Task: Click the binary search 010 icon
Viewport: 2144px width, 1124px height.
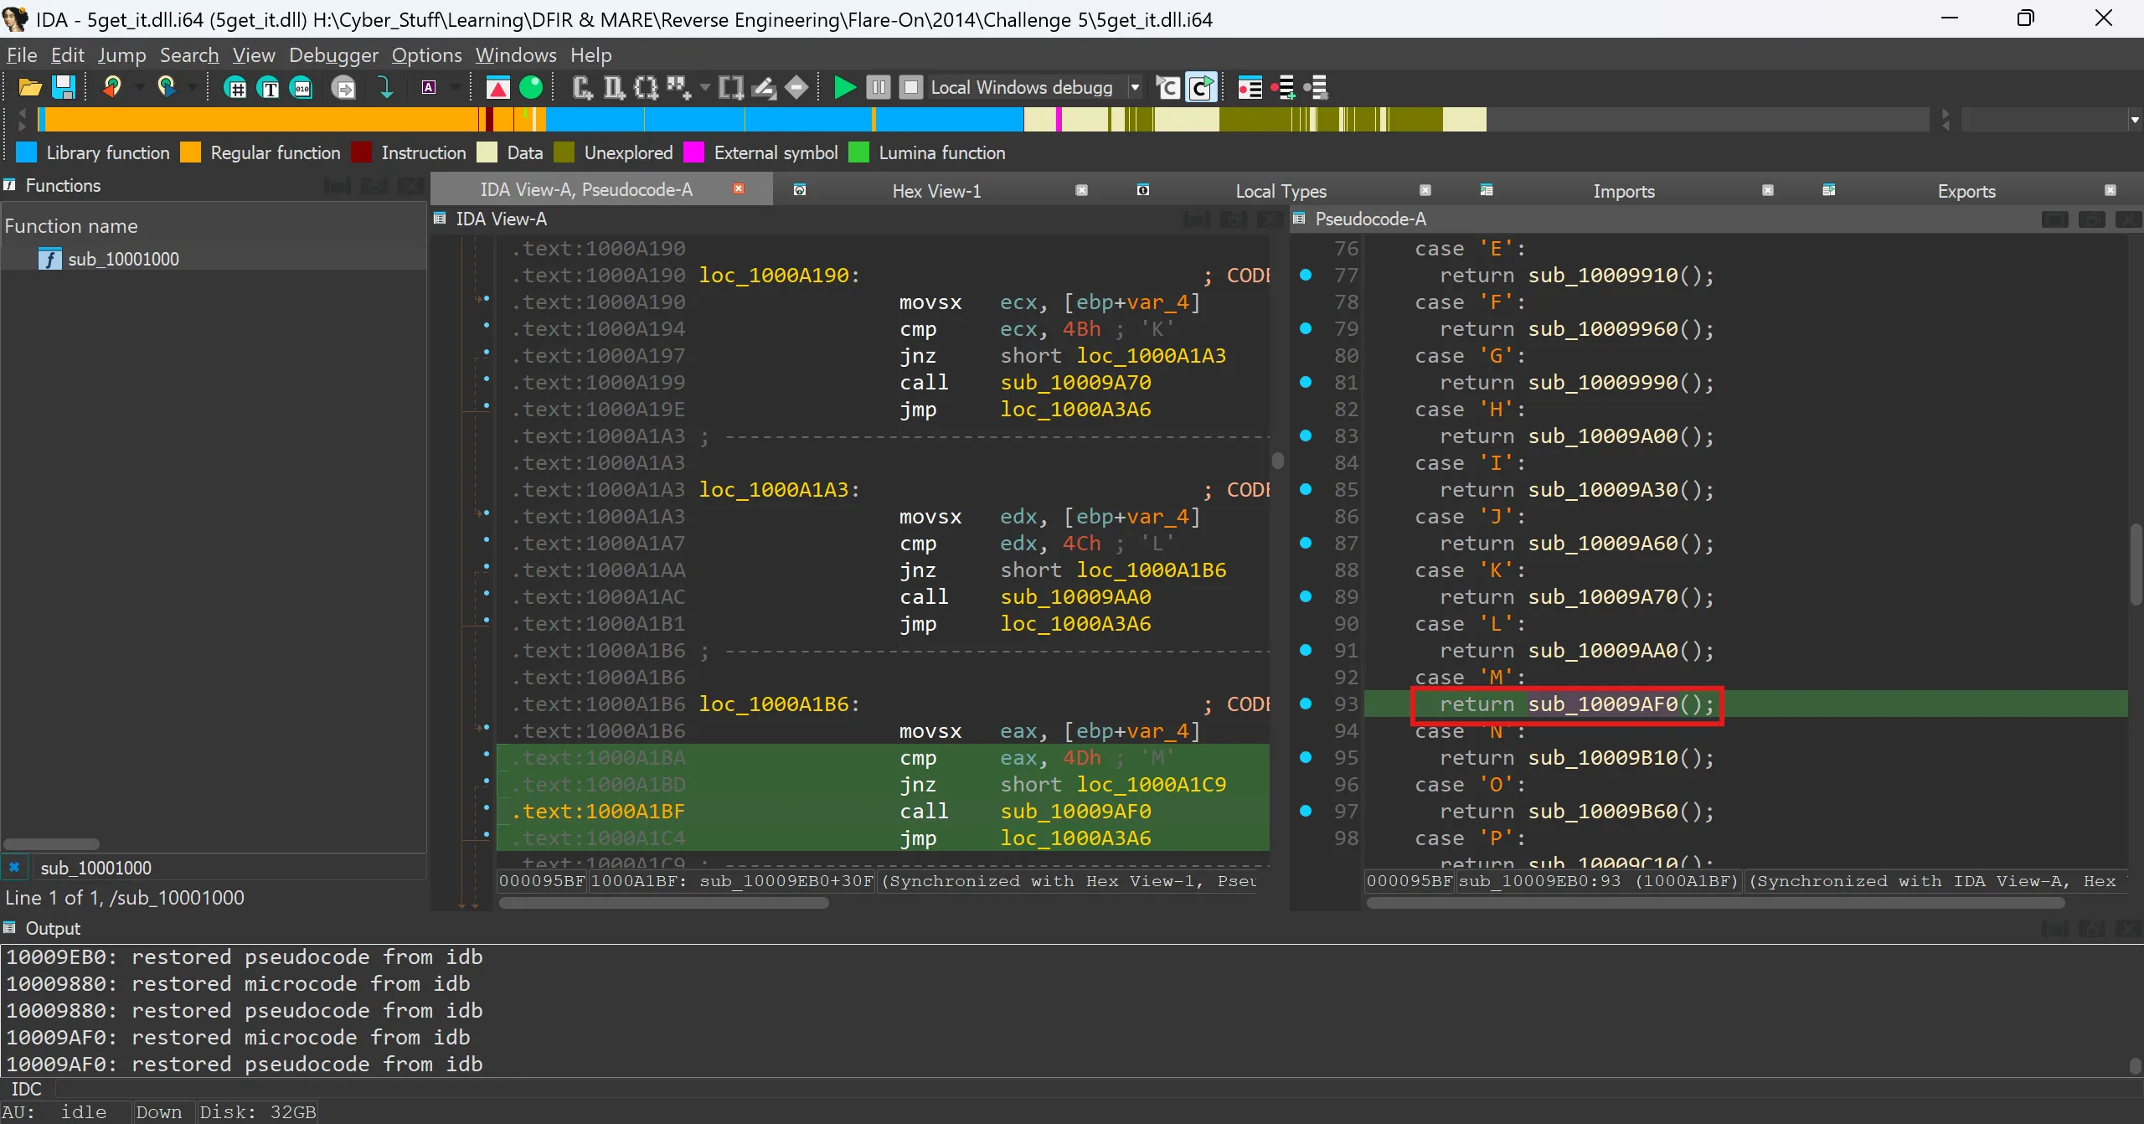Action: pos(301,87)
